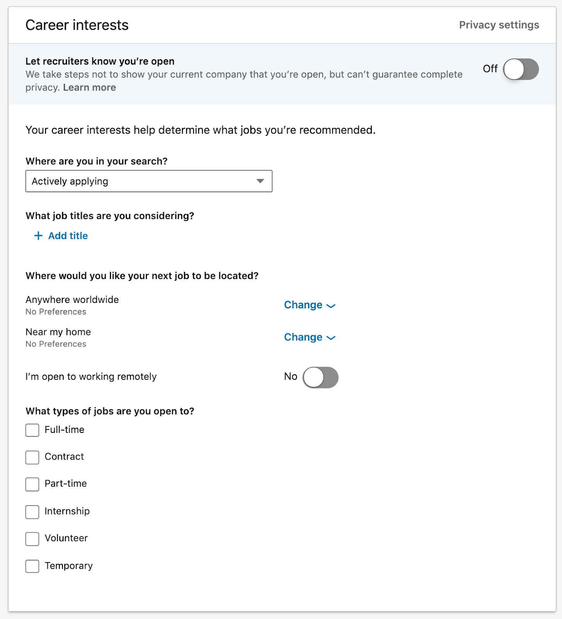Check the Full-time job type
Viewport: 562px width, 619px height.
[32, 430]
